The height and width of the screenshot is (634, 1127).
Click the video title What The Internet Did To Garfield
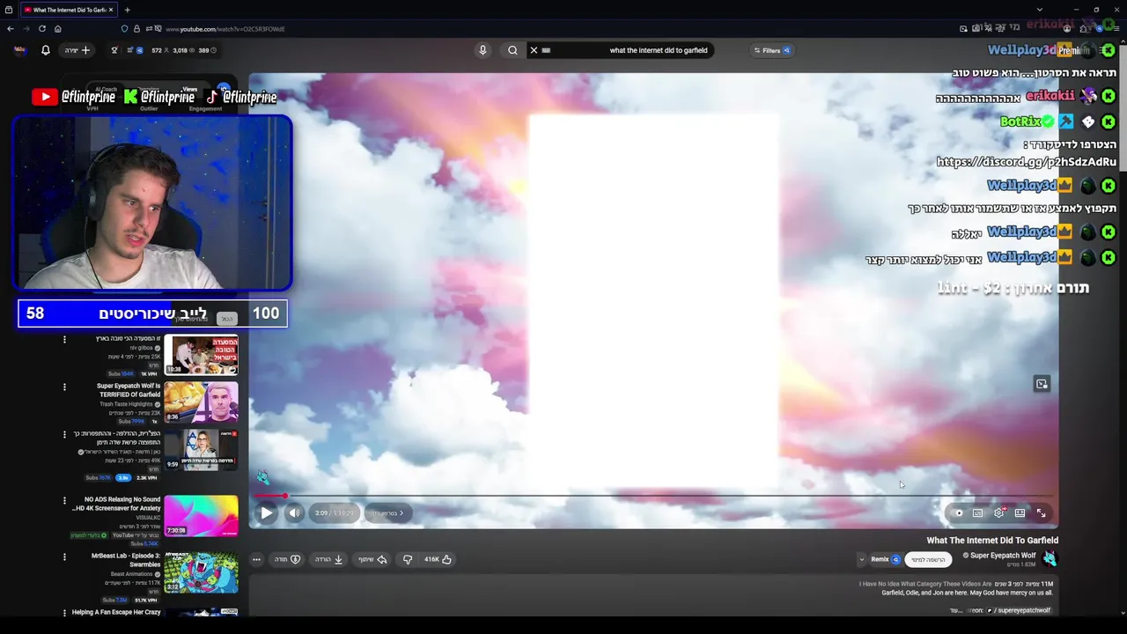click(992, 541)
